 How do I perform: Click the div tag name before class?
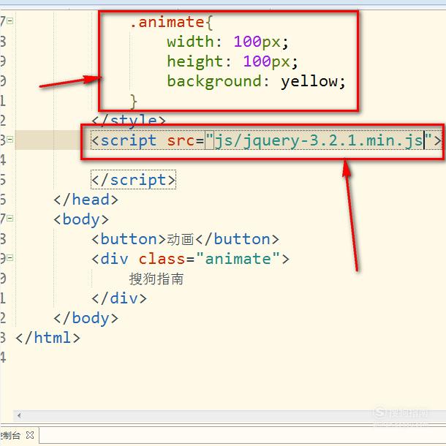(x=114, y=259)
